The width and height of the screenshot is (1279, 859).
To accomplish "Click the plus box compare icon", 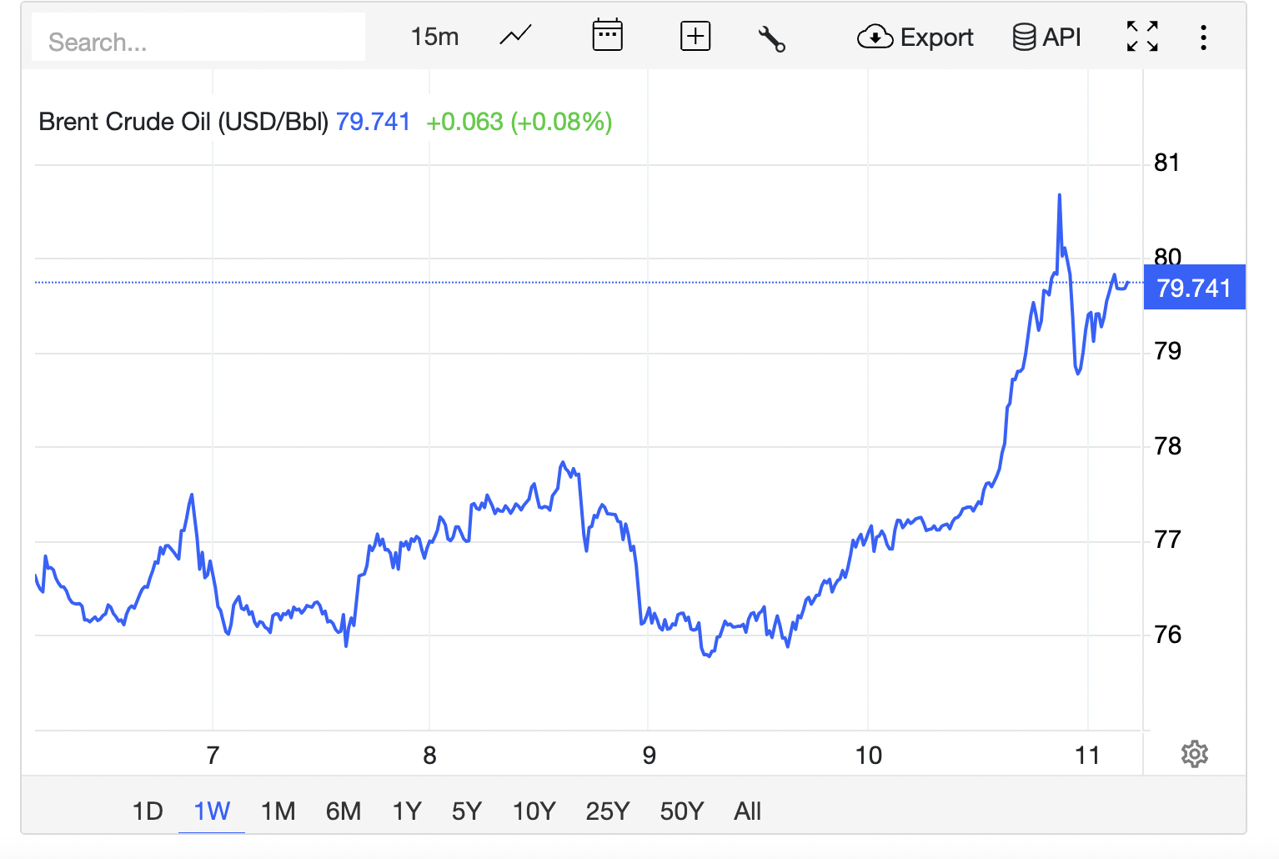I will (x=695, y=37).
